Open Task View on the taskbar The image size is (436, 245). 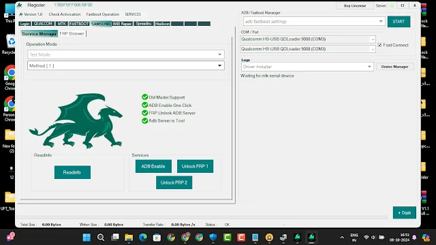tap(115, 238)
